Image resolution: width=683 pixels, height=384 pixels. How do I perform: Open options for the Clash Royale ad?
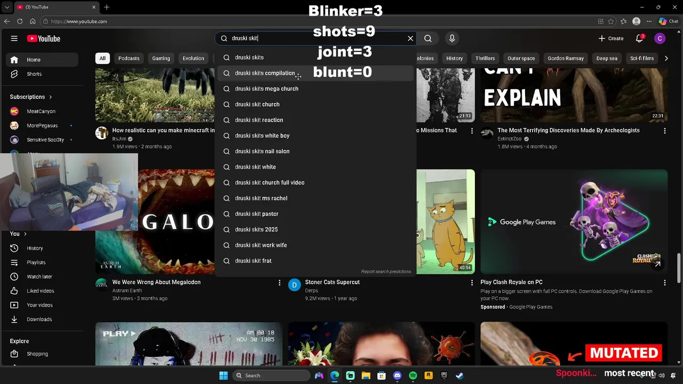pyautogui.click(x=664, y=283)
